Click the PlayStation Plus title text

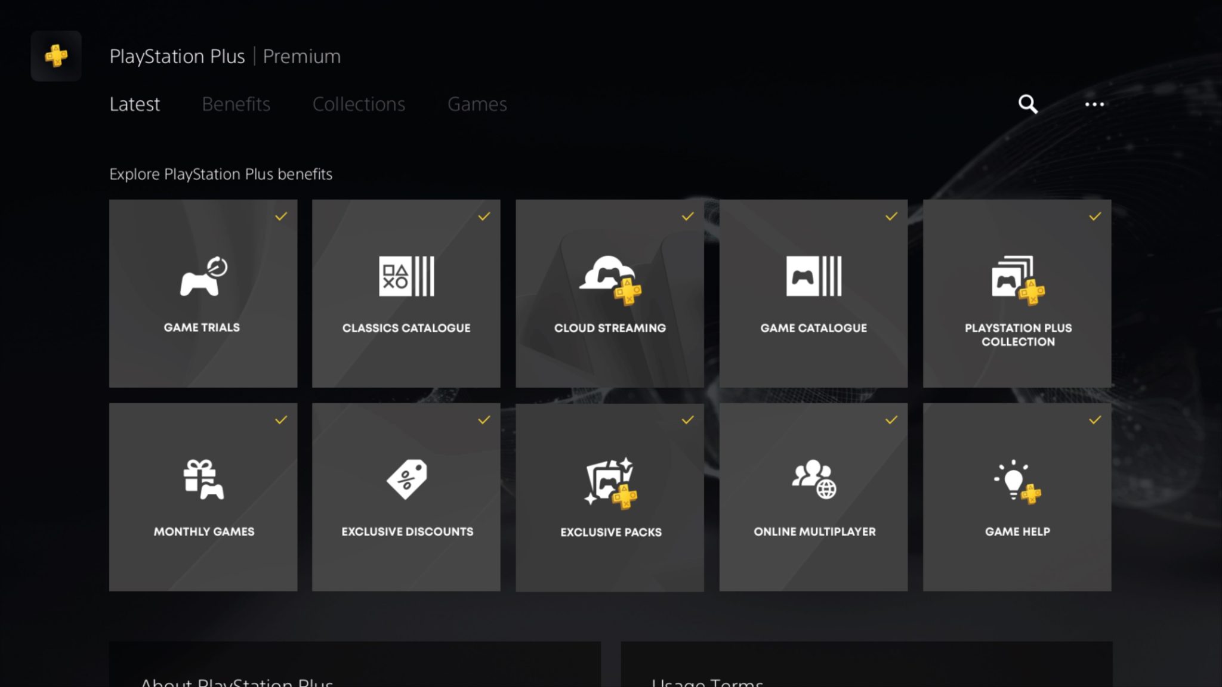(x=177, y=56)
